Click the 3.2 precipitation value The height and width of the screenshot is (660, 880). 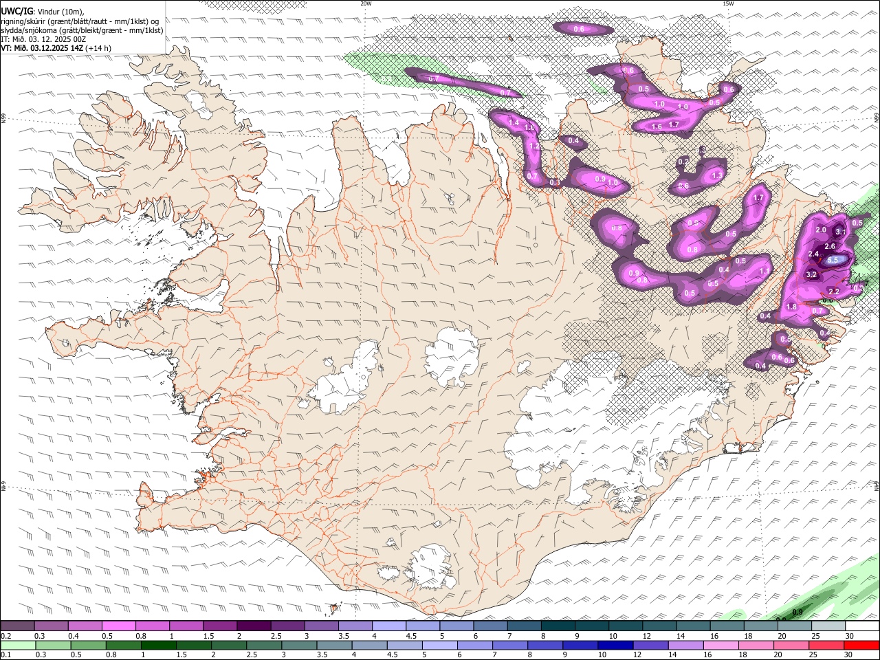coord(811,274)
